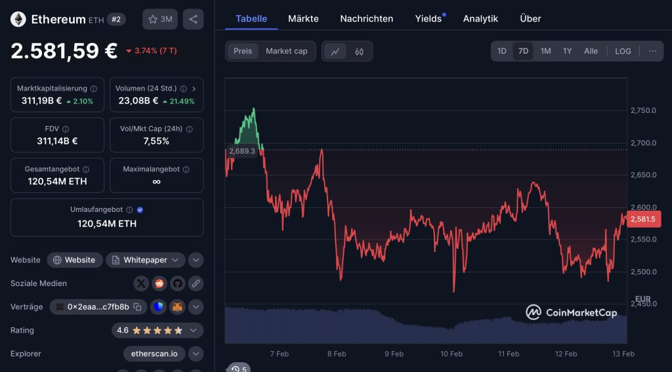Select Market cap chart mode
This screenshot has width=672, height=372.
tap(286, 51)
